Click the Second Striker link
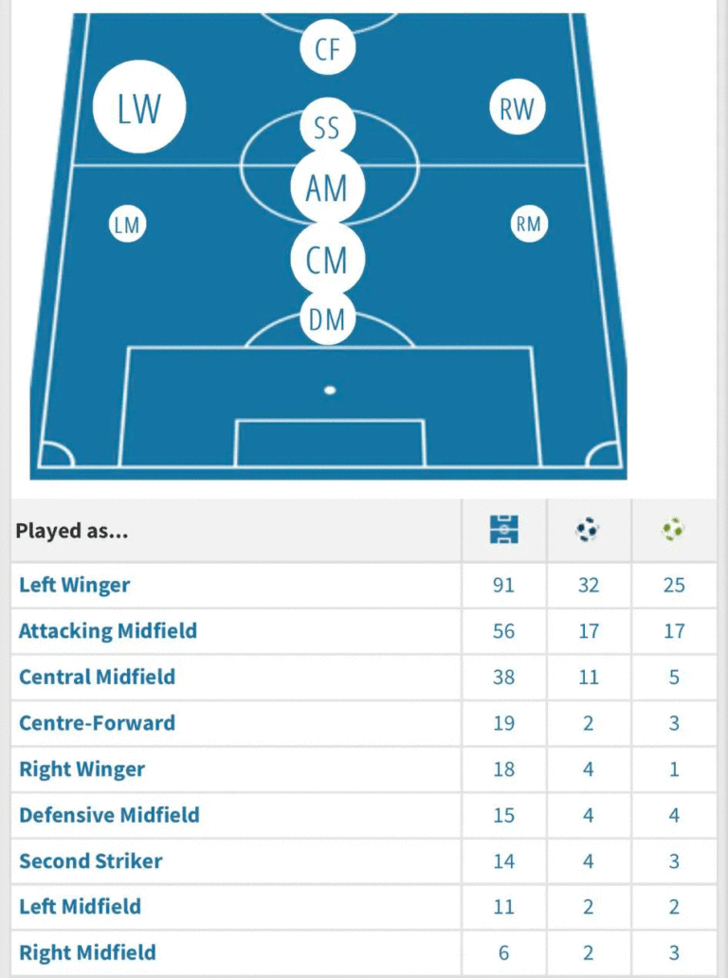 (x=91, y=861)
